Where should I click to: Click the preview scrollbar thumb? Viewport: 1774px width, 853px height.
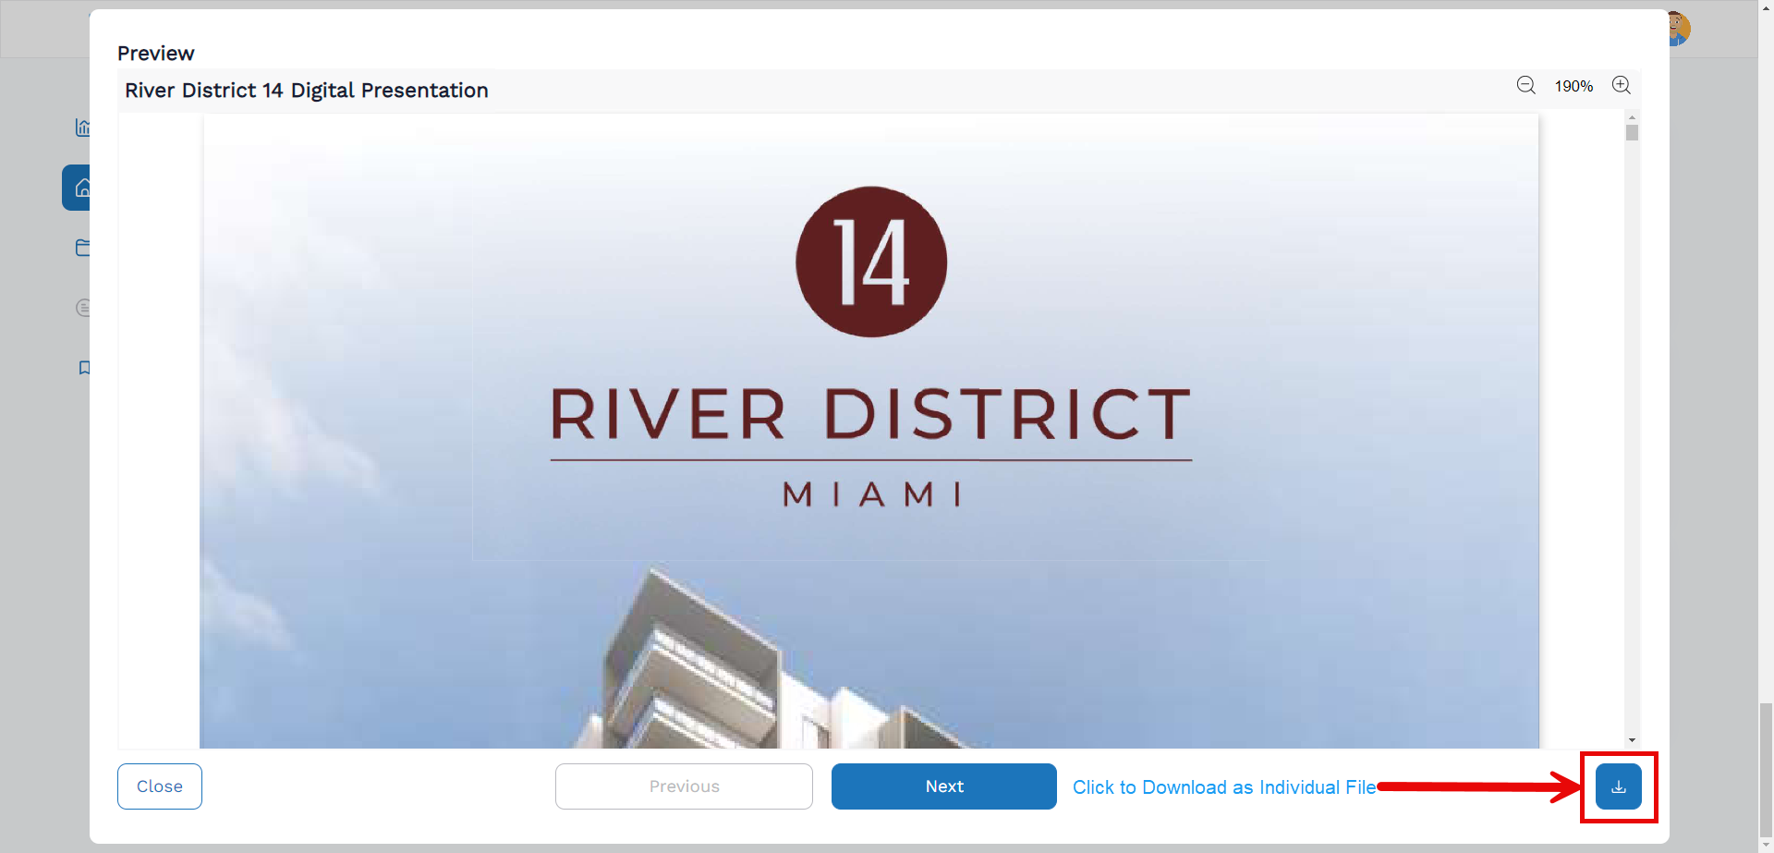(x=1633, y=133)
